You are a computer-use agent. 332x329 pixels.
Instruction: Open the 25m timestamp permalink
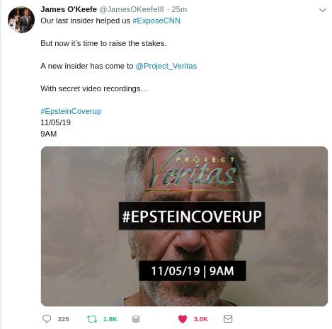tap(179, 9)
